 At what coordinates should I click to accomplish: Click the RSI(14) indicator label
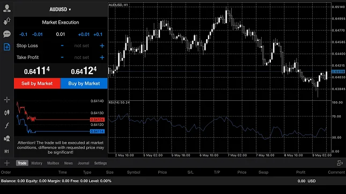[x=119, y=102]
